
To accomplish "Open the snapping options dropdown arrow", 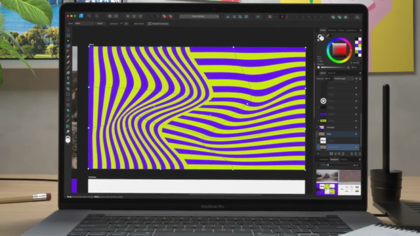I will pyautogui.click(x=287, y=16).
